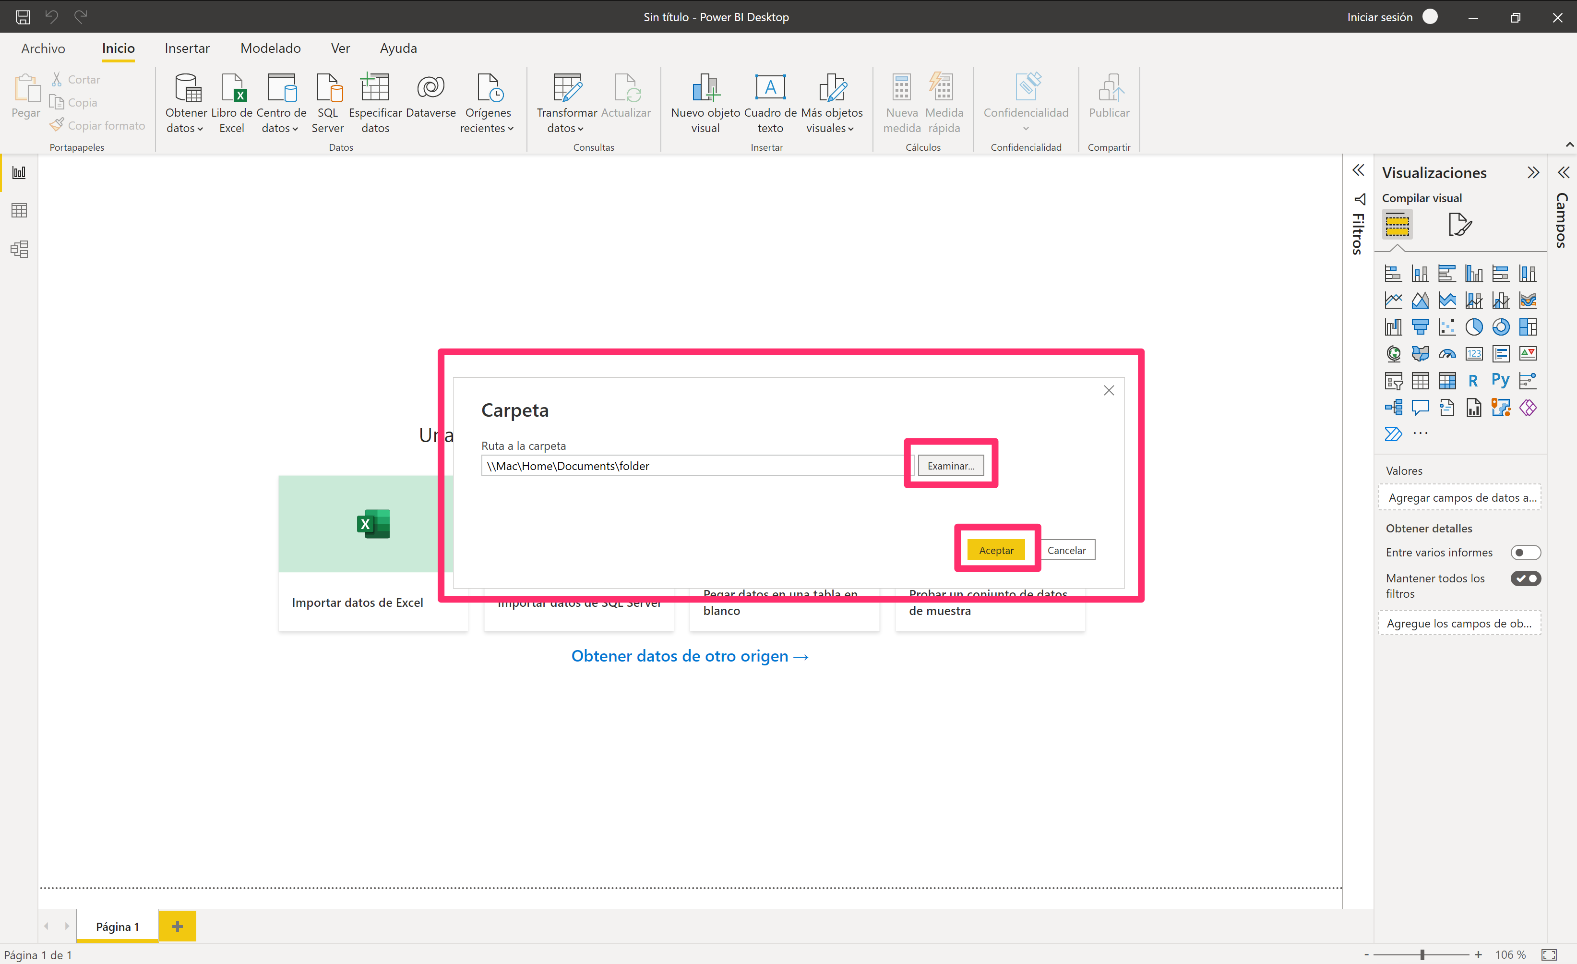Select the Power Automate visual icon
The width and height of the screenshot is (1577, 964).
click(x=1393, y=434)
